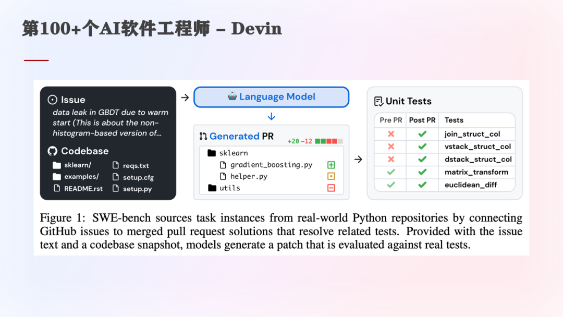Click the README.rst file icon
Image resolution: width=563 pixels, height=317 pixels.
(57, 188)
